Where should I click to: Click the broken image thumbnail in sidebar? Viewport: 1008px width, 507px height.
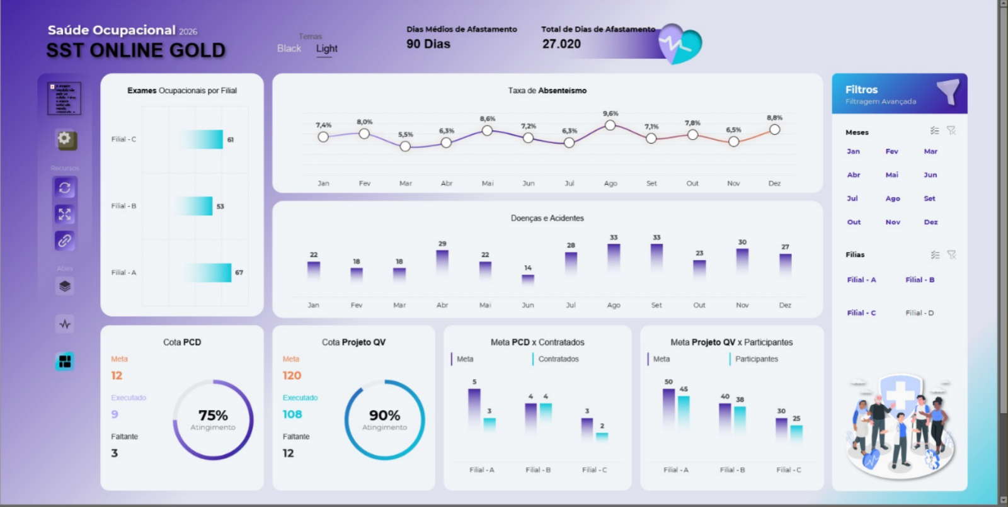pyautogui.click(x=64, y=98)
